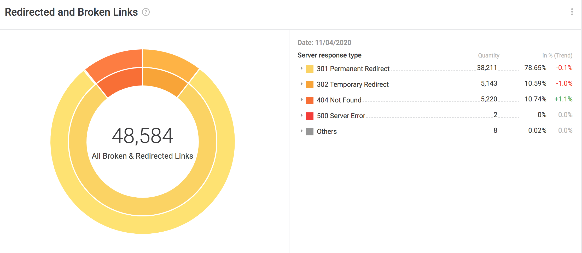Viewport: 582px width, 253px height.
Task: Click the -0.1% trend value
Action: coord(564,68)
